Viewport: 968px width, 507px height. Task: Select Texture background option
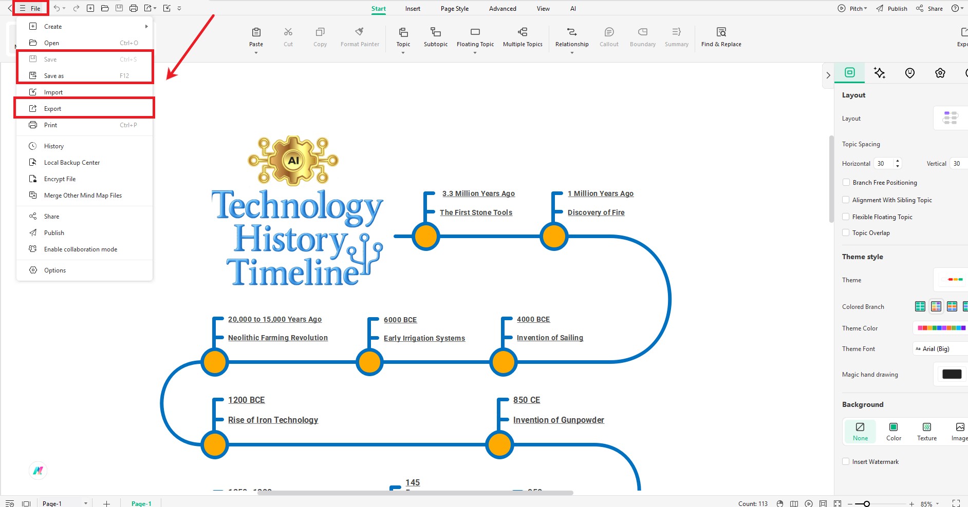pos(927,432)
